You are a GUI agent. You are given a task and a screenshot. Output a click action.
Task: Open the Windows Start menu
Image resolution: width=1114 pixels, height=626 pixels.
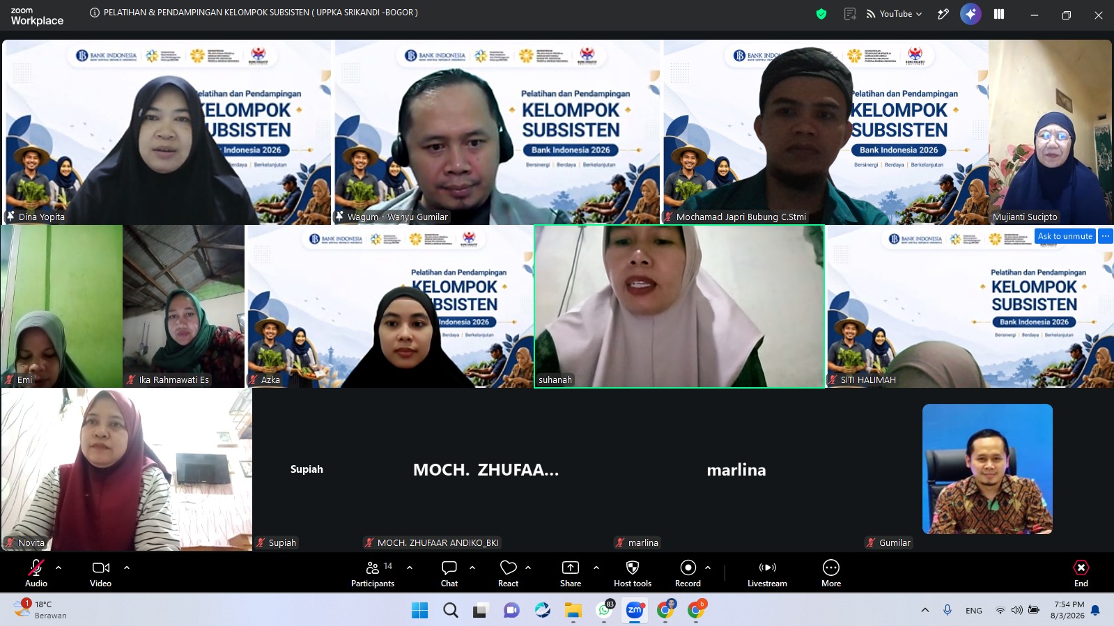[420, 611]
